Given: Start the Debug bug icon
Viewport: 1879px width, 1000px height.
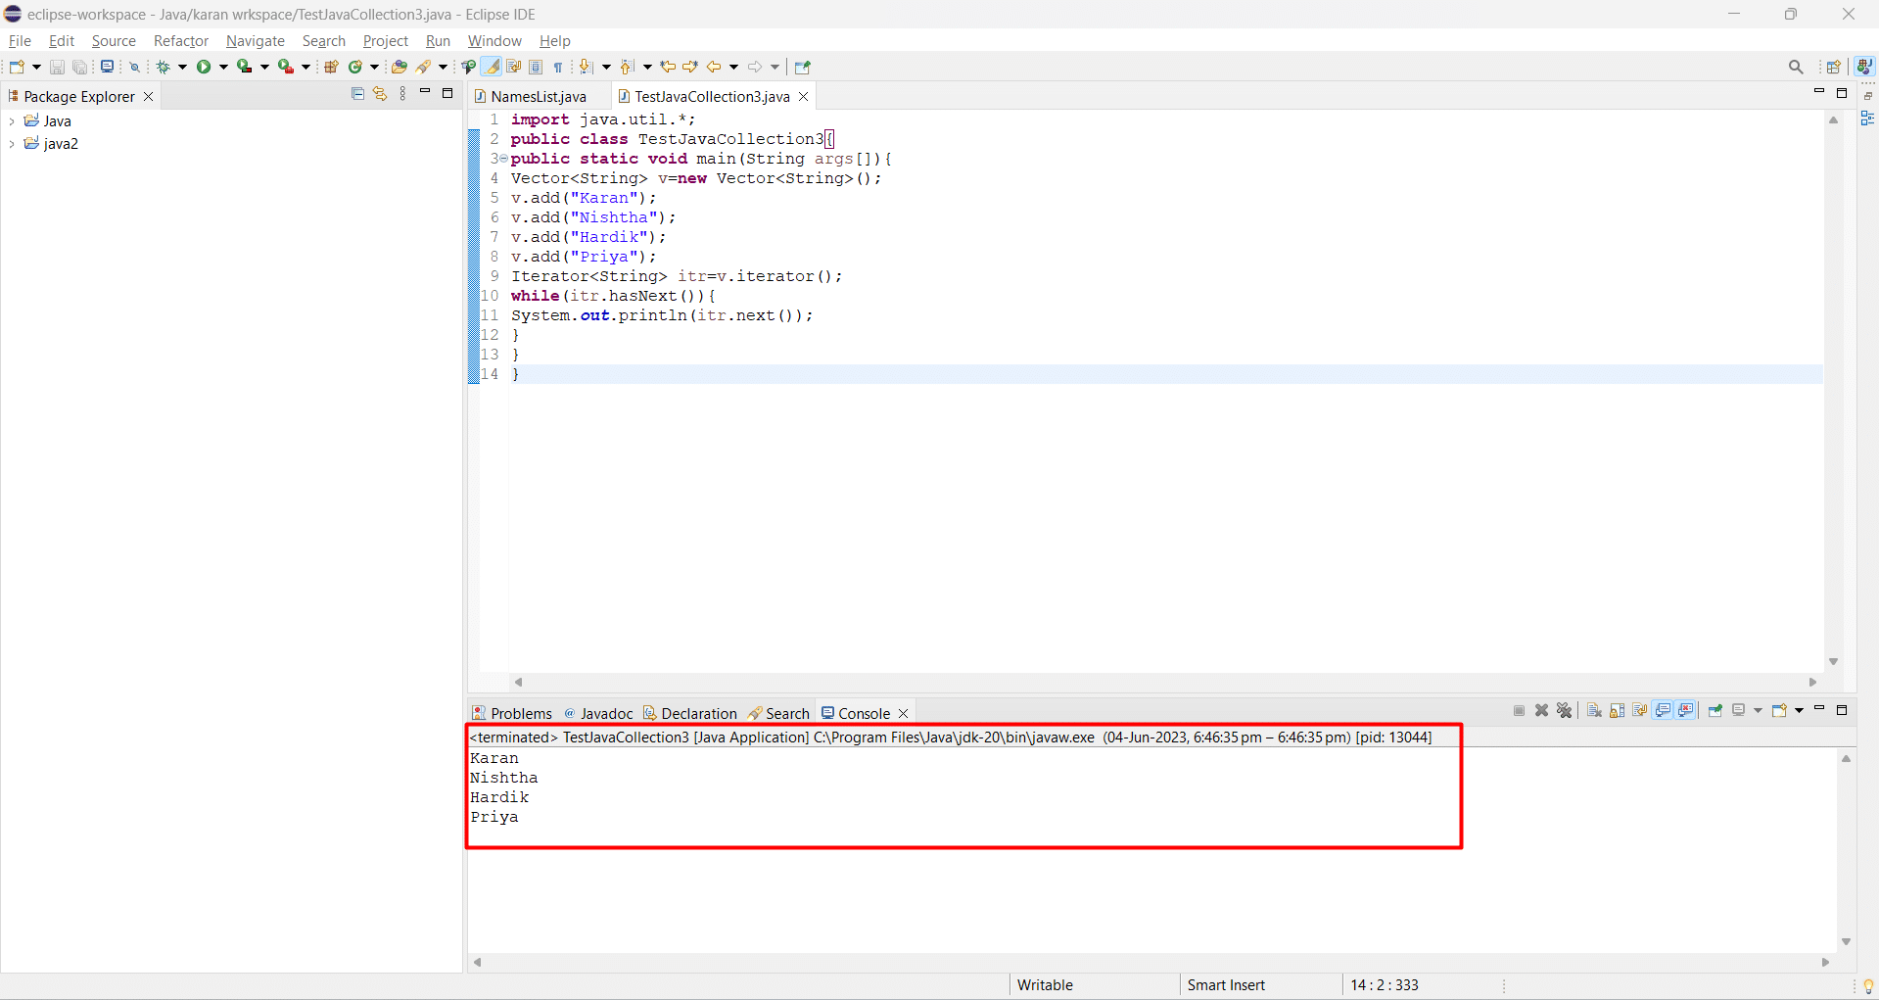Looking at the screenshot, I should 164,67.
